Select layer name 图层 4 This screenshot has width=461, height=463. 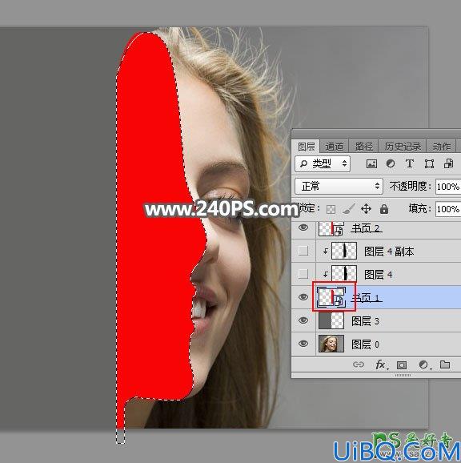[x=378, y=275]
